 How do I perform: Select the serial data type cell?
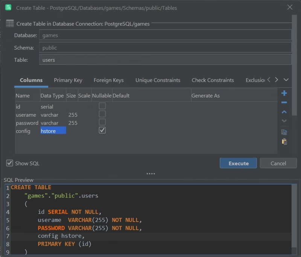click(53, 107)
